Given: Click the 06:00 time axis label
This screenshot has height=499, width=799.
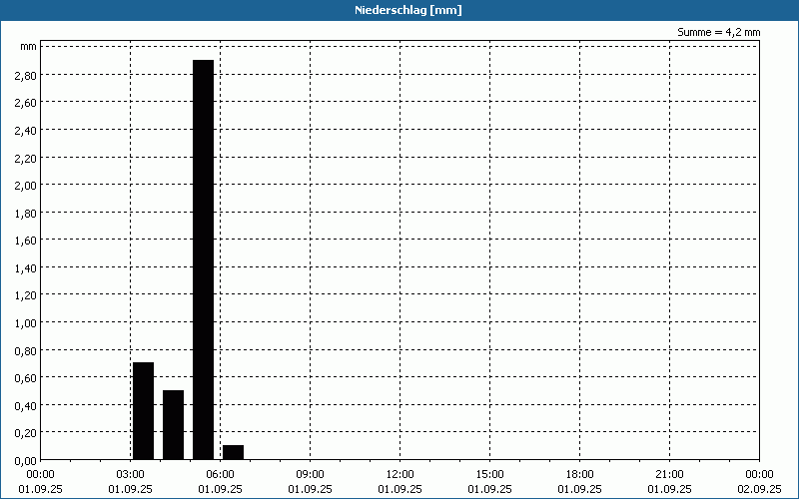Looking at the screenshot, I should coord(221,474).
